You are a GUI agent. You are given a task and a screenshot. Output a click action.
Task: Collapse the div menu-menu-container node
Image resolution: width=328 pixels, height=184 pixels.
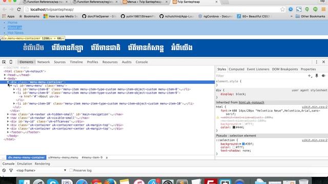[8, 82]
